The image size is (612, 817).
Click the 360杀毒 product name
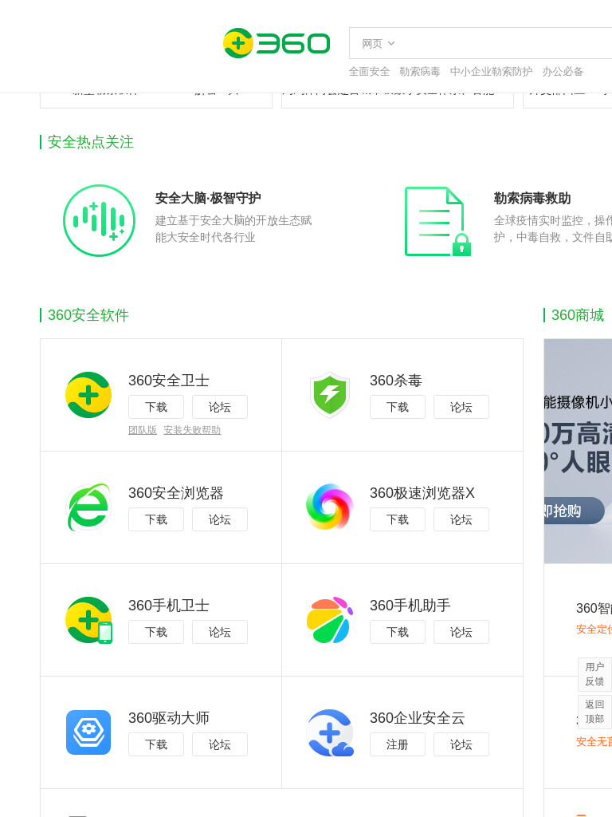[395, 381]
